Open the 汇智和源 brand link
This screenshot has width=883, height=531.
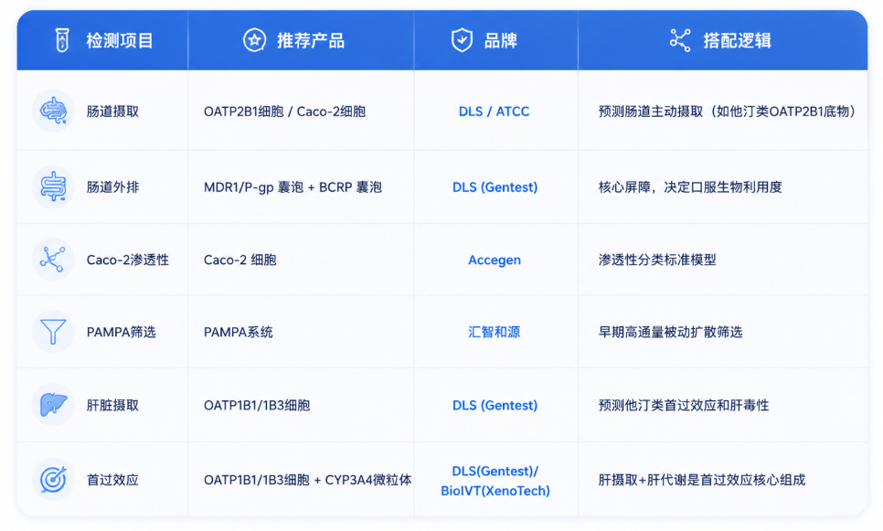click(495, 332)
